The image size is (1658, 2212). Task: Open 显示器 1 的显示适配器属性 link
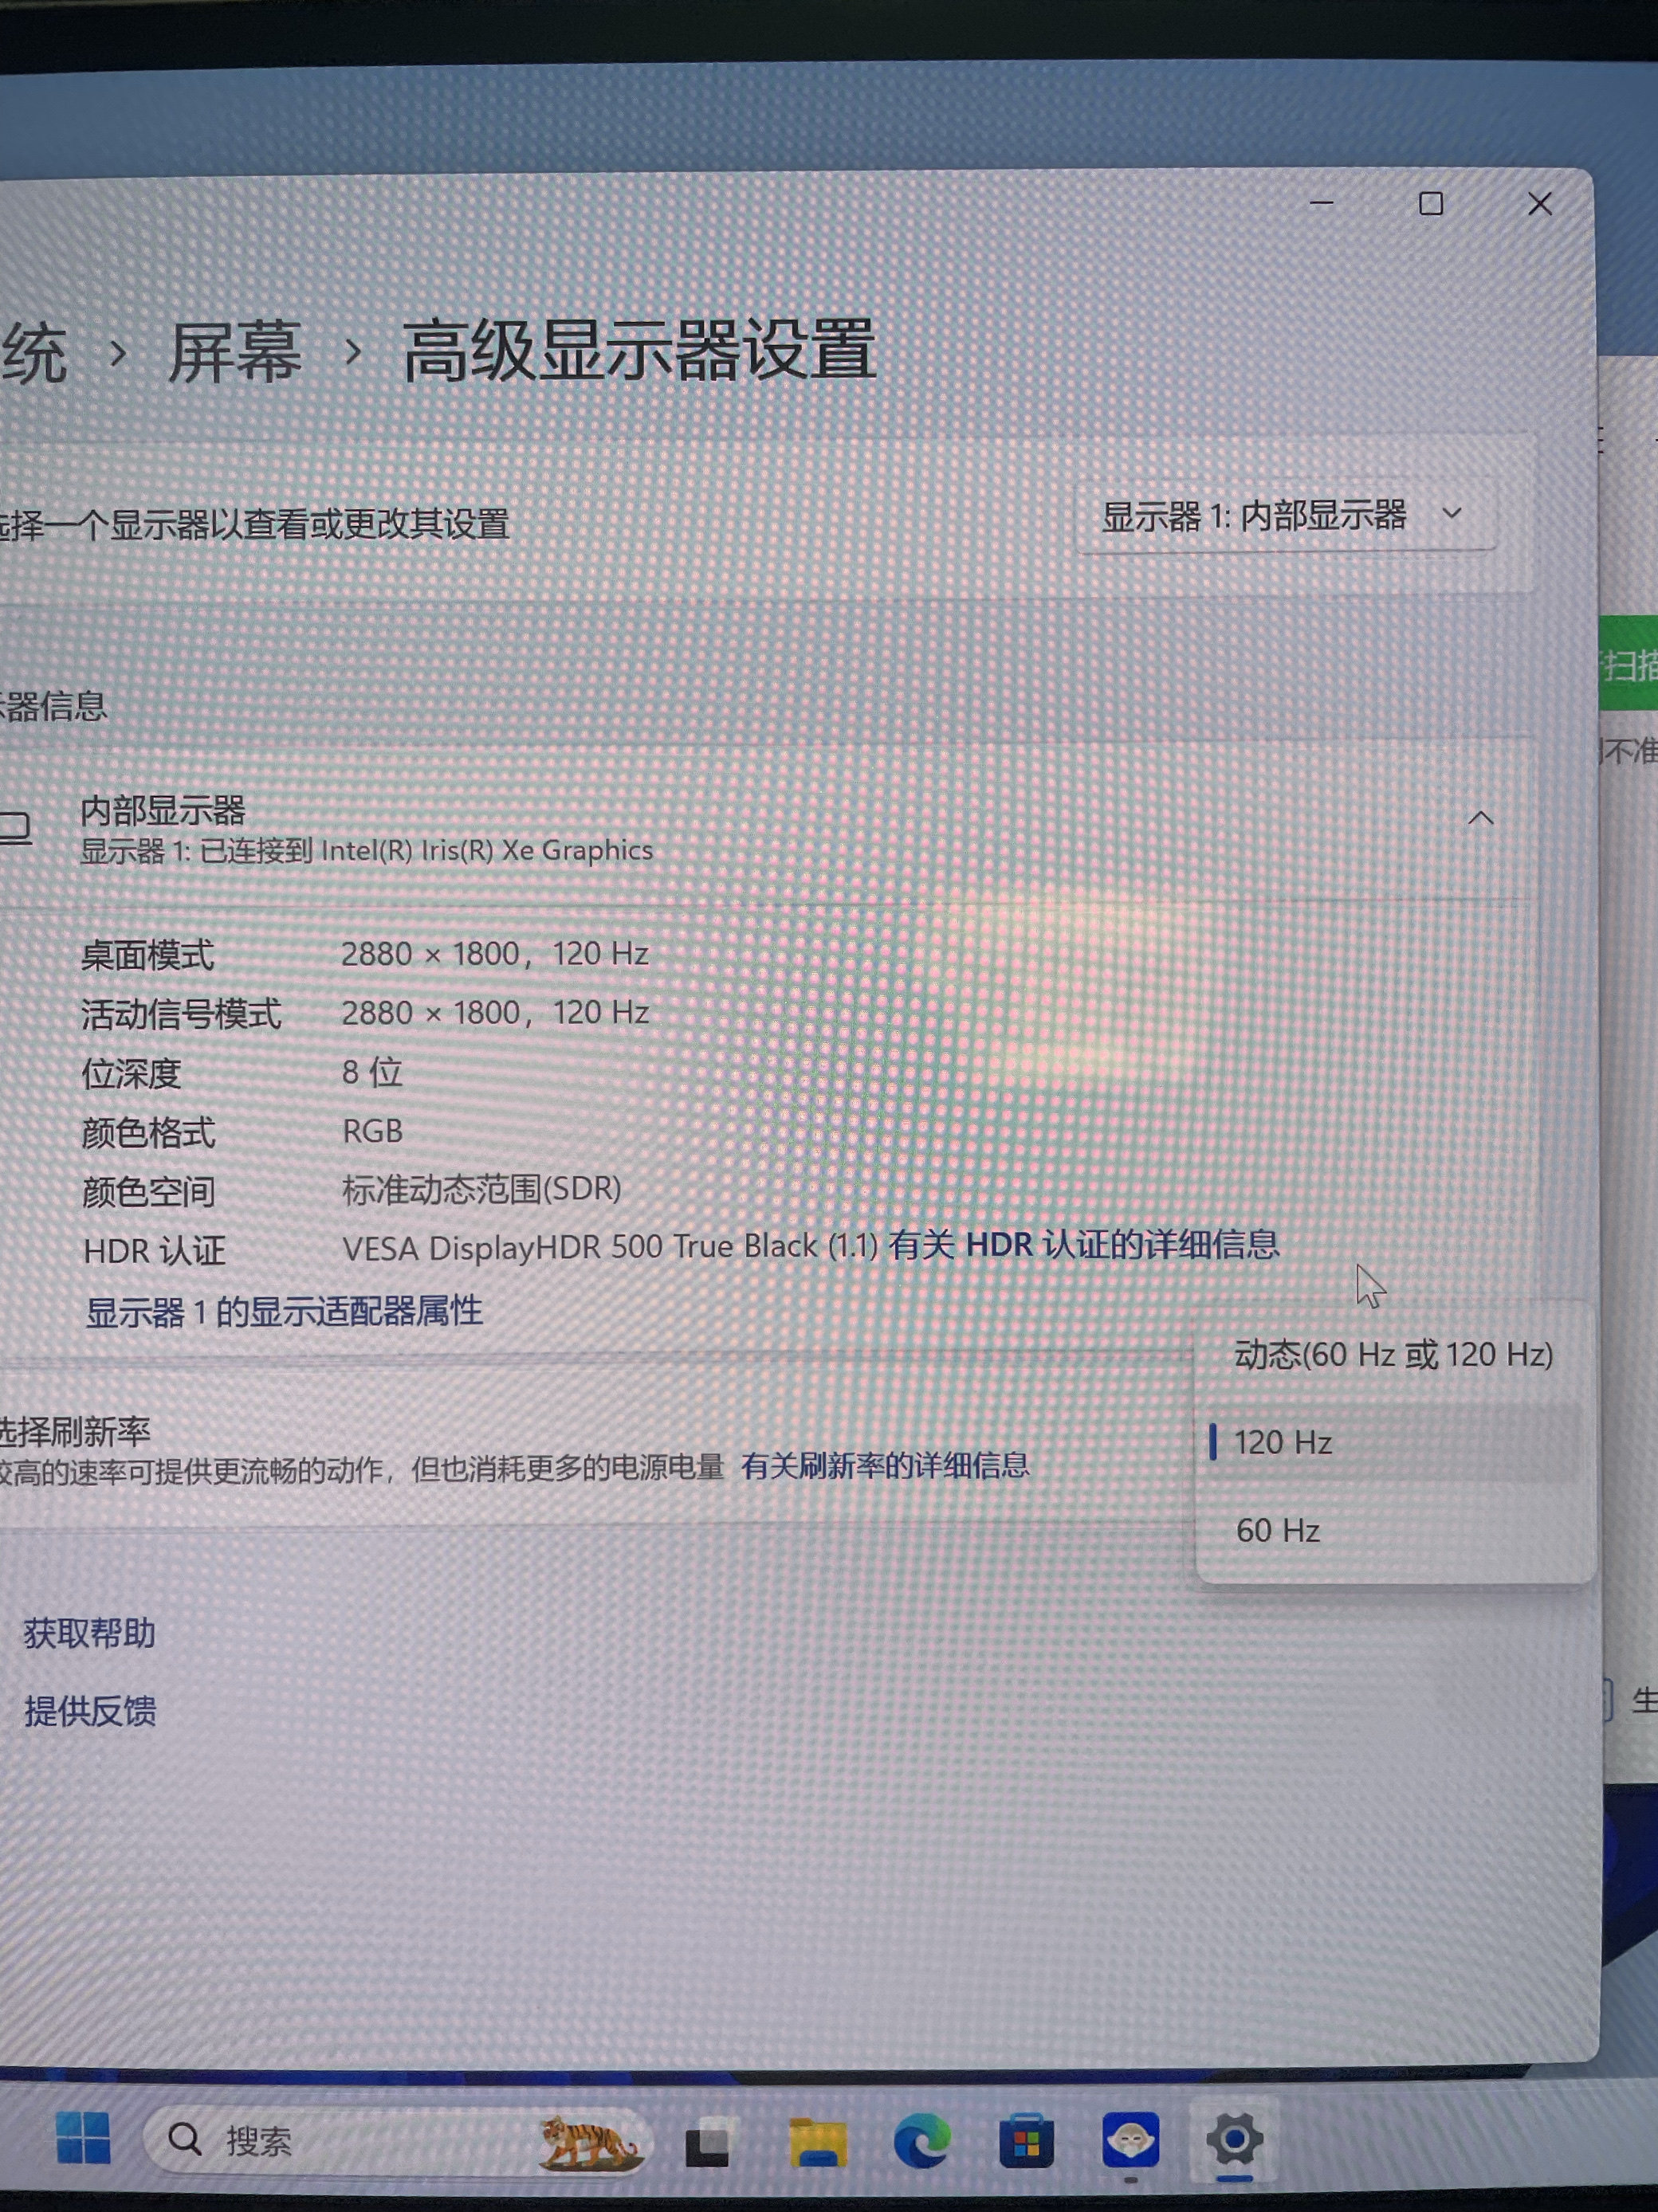point(284,1311)
